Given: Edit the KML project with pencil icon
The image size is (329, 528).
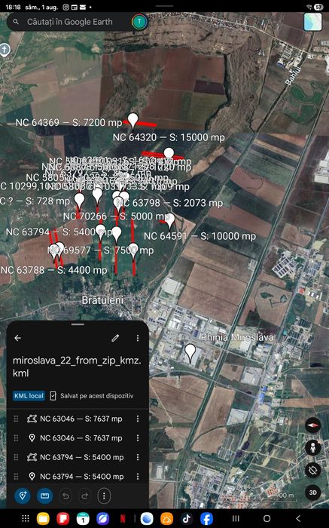Looking at the screenshot, I should pos(115,338).
